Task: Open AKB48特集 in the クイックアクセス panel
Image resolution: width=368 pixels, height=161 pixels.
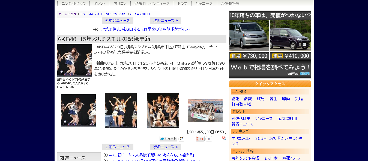Action: [241, 119]
